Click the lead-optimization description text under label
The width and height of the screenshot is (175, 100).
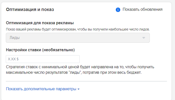coord(78,29)
